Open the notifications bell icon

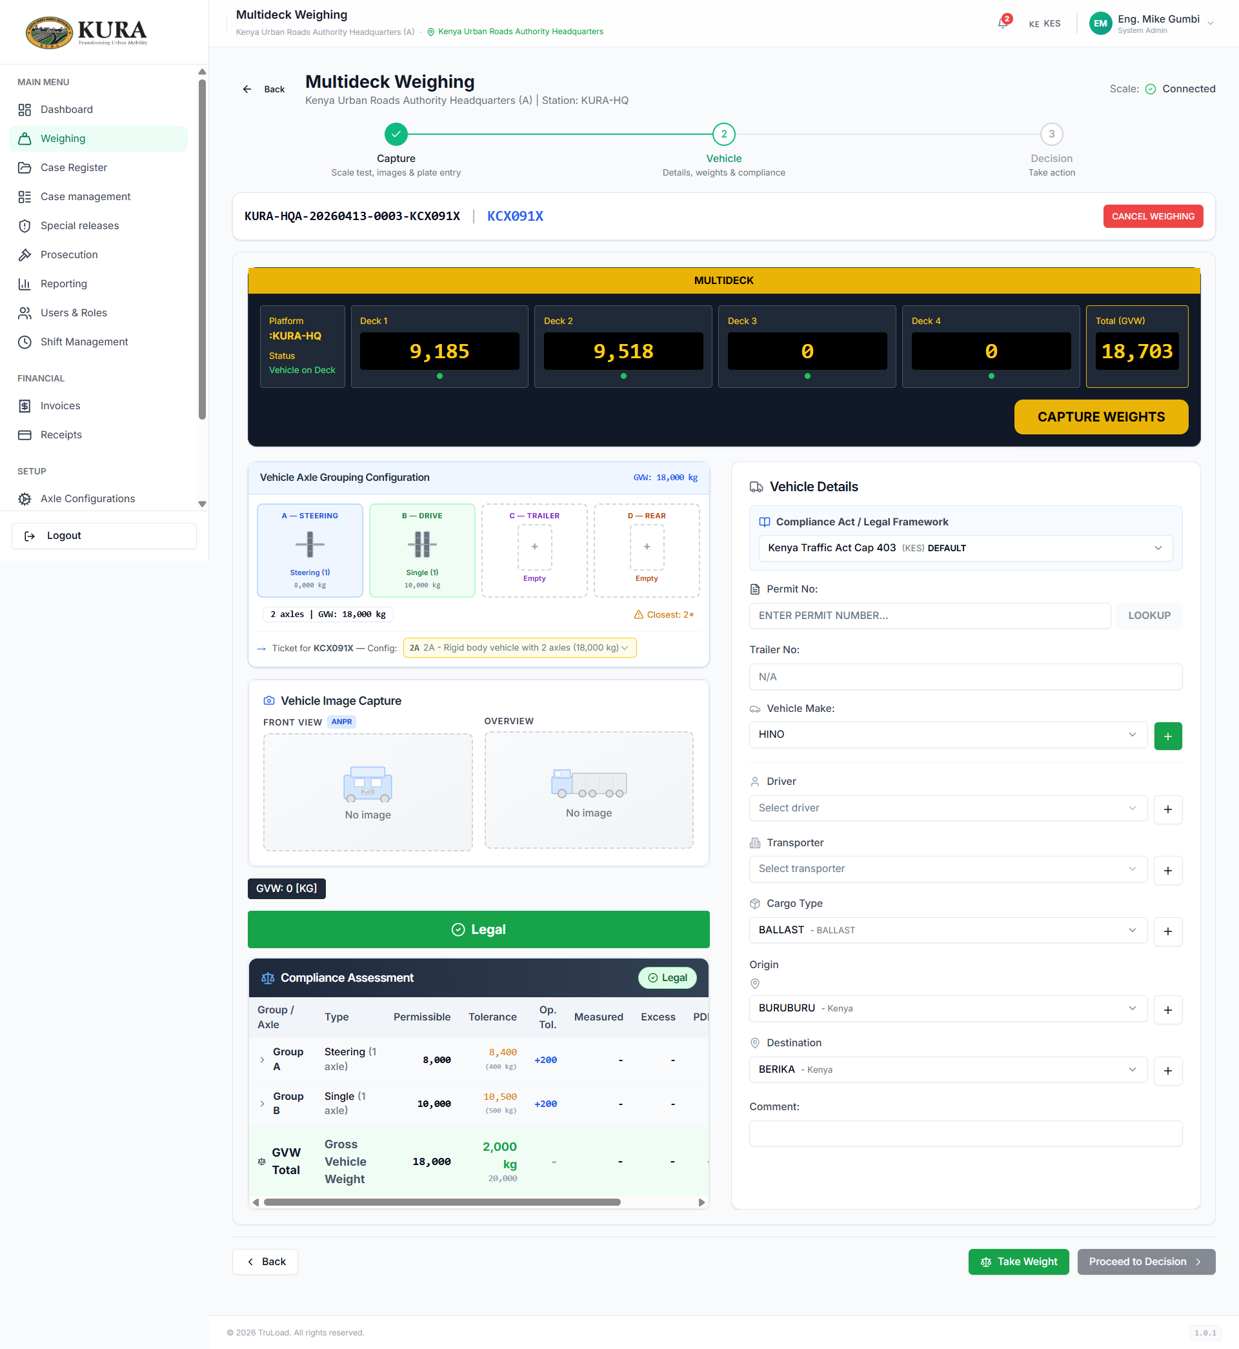coord(1002,23)
